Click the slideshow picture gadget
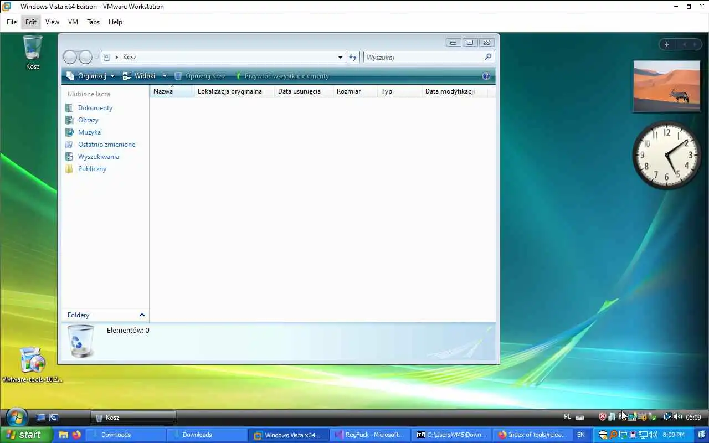Screen dimensions: 709x443 tap(667, 86)
